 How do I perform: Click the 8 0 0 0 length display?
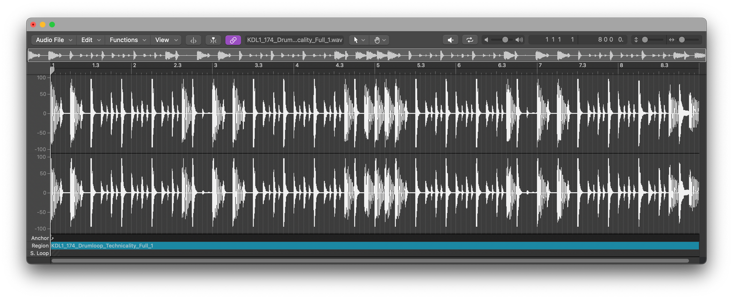pos(604,40)
